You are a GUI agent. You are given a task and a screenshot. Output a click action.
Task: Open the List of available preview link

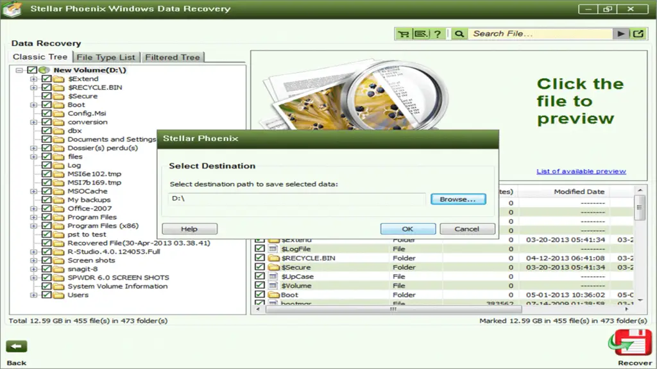pyautogui.click(x=581, y=172)
